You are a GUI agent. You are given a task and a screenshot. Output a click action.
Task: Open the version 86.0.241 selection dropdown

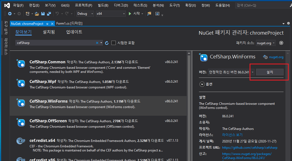231,72
